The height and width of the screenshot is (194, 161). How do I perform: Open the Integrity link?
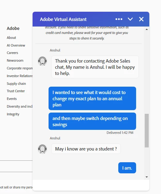[x=13, y=114]
